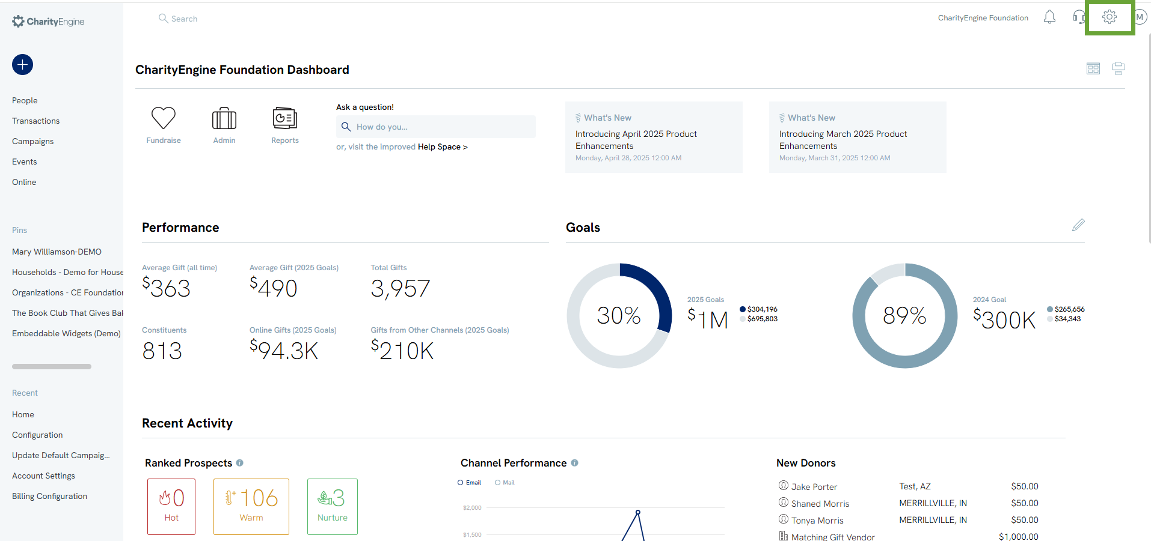Click the How do you... question field
The image size is (1151, 541).
click(x=436, y=127)
